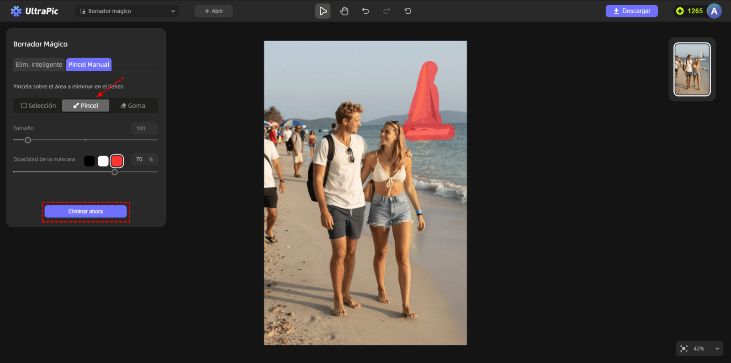This screenshot has height=363, width=731.
Task: Click the UltraPic logo
Action: coord(34,11)
